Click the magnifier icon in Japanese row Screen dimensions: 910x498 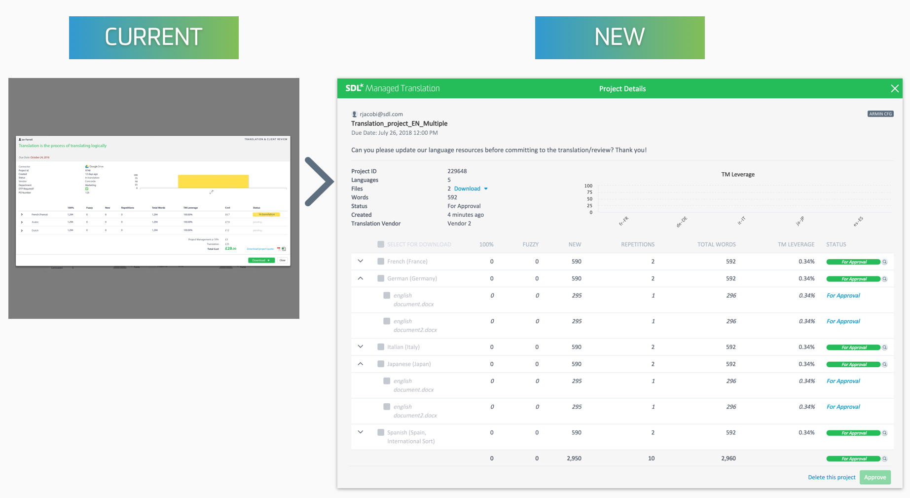click(885, 365)
